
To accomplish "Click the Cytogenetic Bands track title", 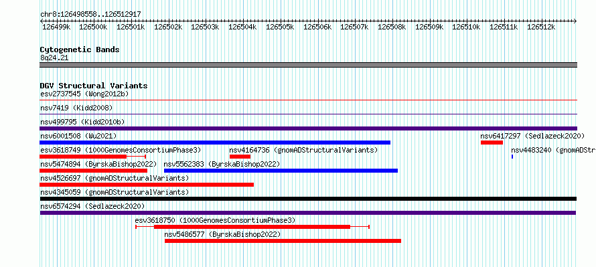I will pyautogui.click(x=80, y=50).
